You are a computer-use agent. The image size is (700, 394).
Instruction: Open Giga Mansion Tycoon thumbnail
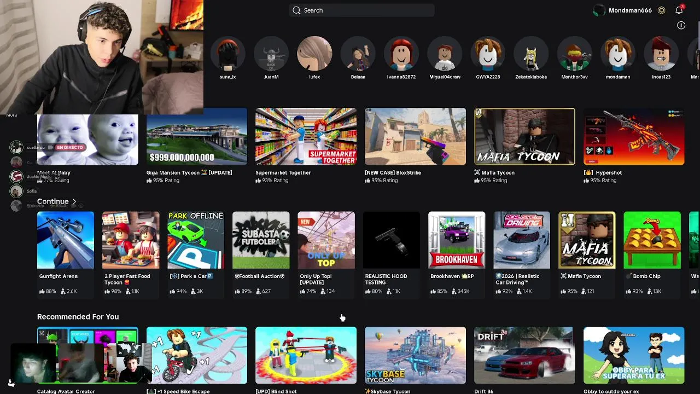[197, 136]
